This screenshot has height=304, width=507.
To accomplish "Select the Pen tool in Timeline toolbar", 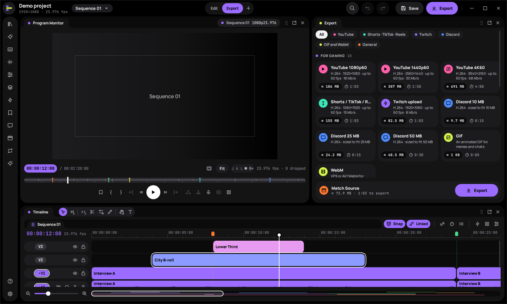I will coord(110,212).
